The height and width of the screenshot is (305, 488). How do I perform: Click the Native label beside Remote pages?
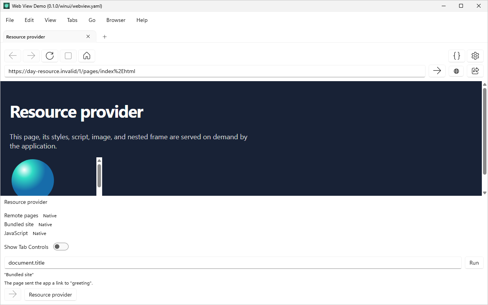(50, 216)
